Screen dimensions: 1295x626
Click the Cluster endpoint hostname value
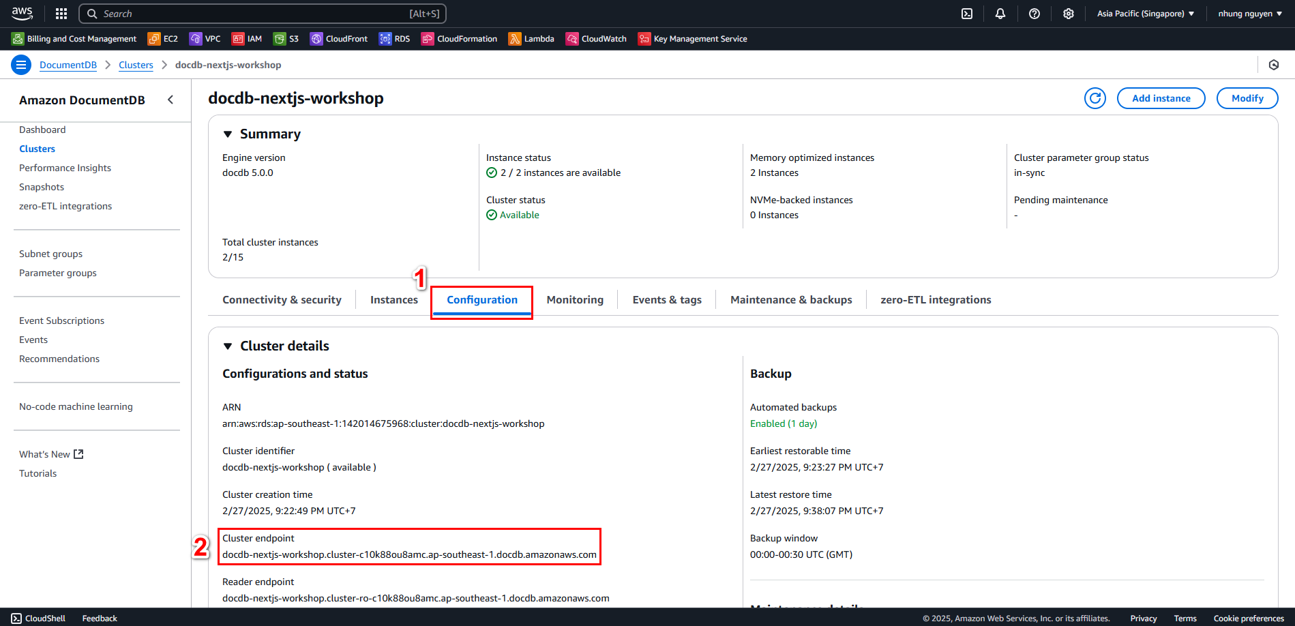pyautogui.click(x=409, y=554)
